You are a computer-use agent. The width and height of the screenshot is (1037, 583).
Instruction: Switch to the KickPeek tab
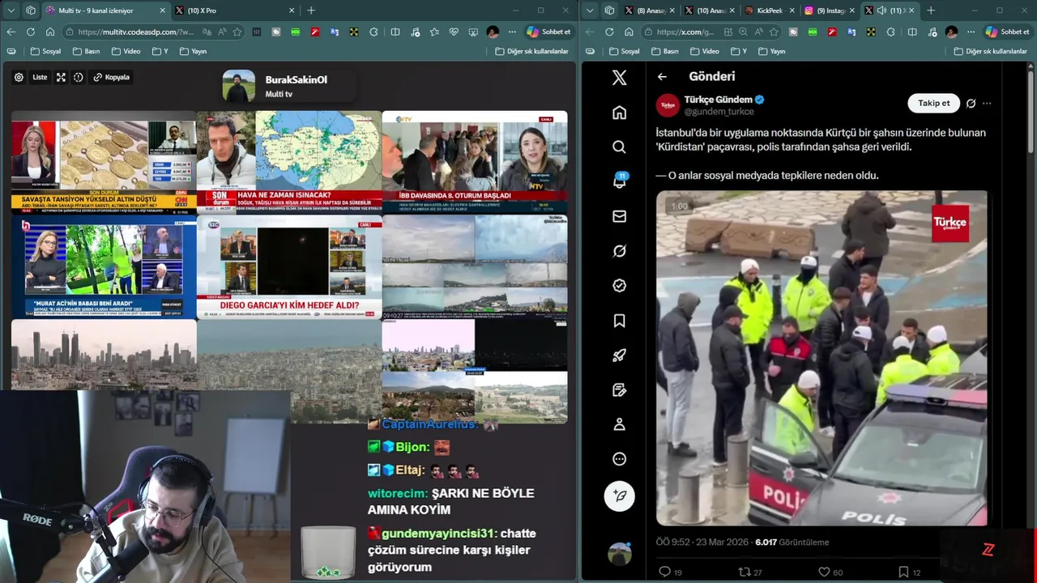(768, 11)
